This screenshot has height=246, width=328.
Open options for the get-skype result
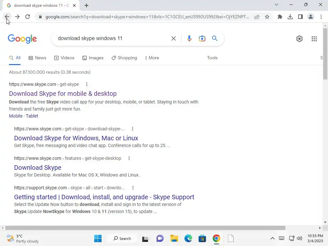coord(87,84)
